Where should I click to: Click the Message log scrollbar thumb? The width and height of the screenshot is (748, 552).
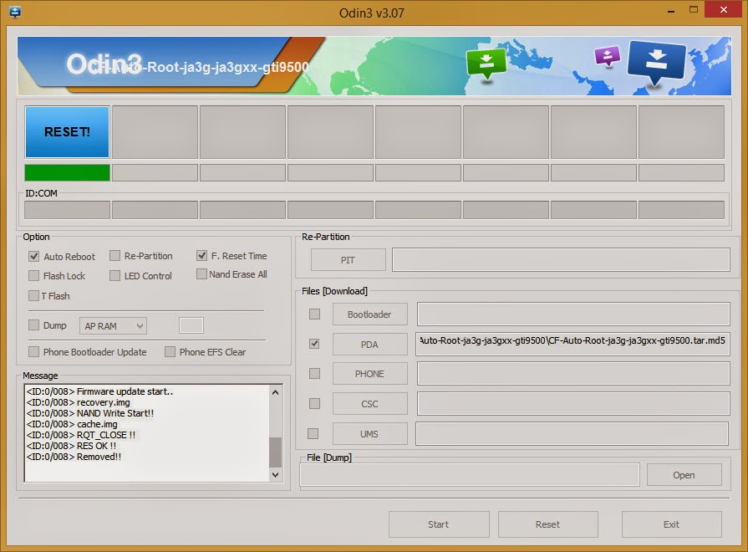click(x=275, y=452)
